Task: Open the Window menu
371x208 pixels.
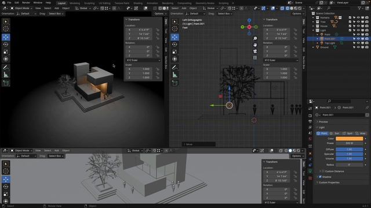Action: pos(38,2)
